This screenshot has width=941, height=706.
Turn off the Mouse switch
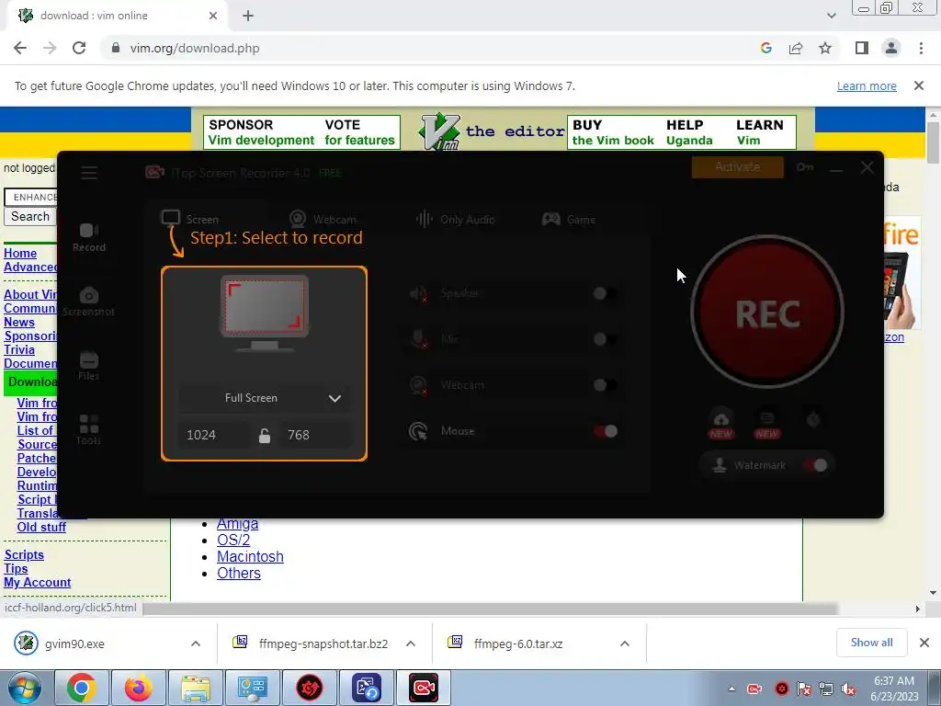tap(606, 431)
